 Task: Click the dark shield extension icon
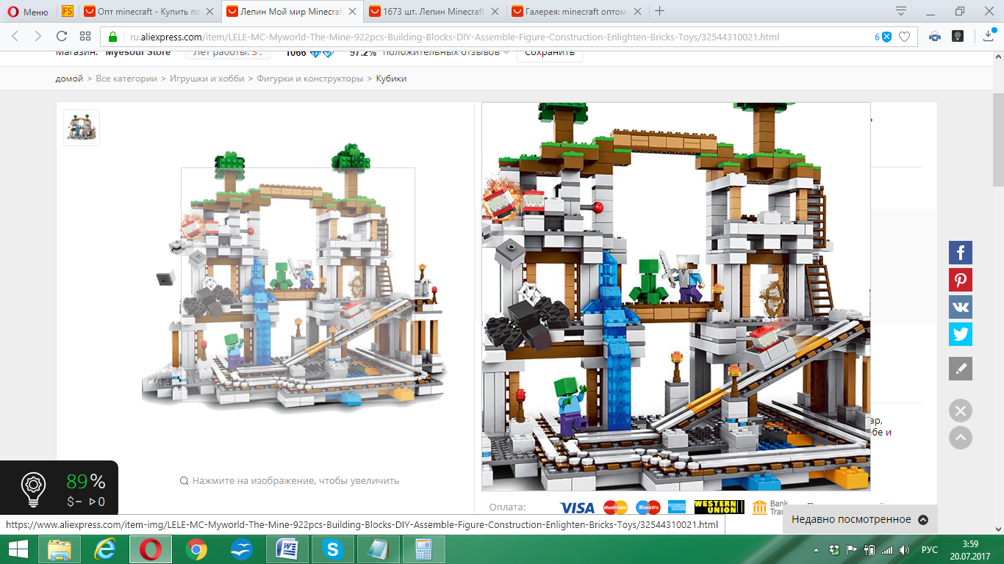958,37
